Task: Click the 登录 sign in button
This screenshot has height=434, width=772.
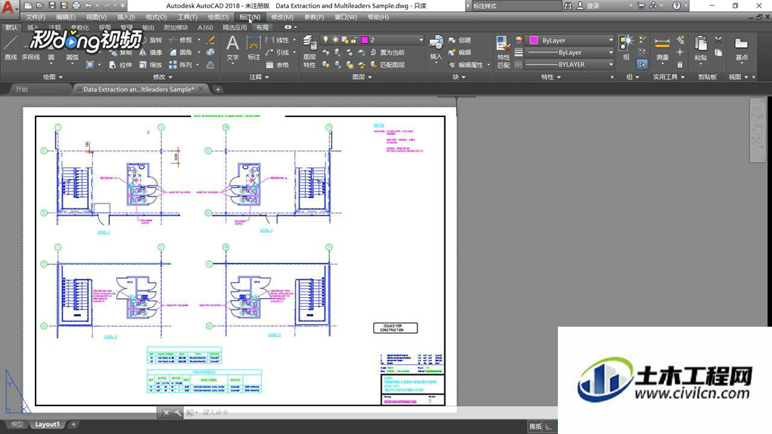Action: [x=589, y=5]
